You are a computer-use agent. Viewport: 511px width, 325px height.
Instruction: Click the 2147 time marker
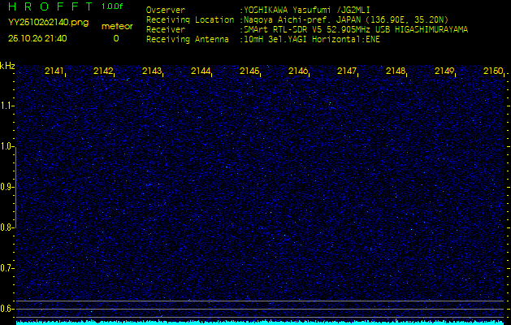coord(347,71)
